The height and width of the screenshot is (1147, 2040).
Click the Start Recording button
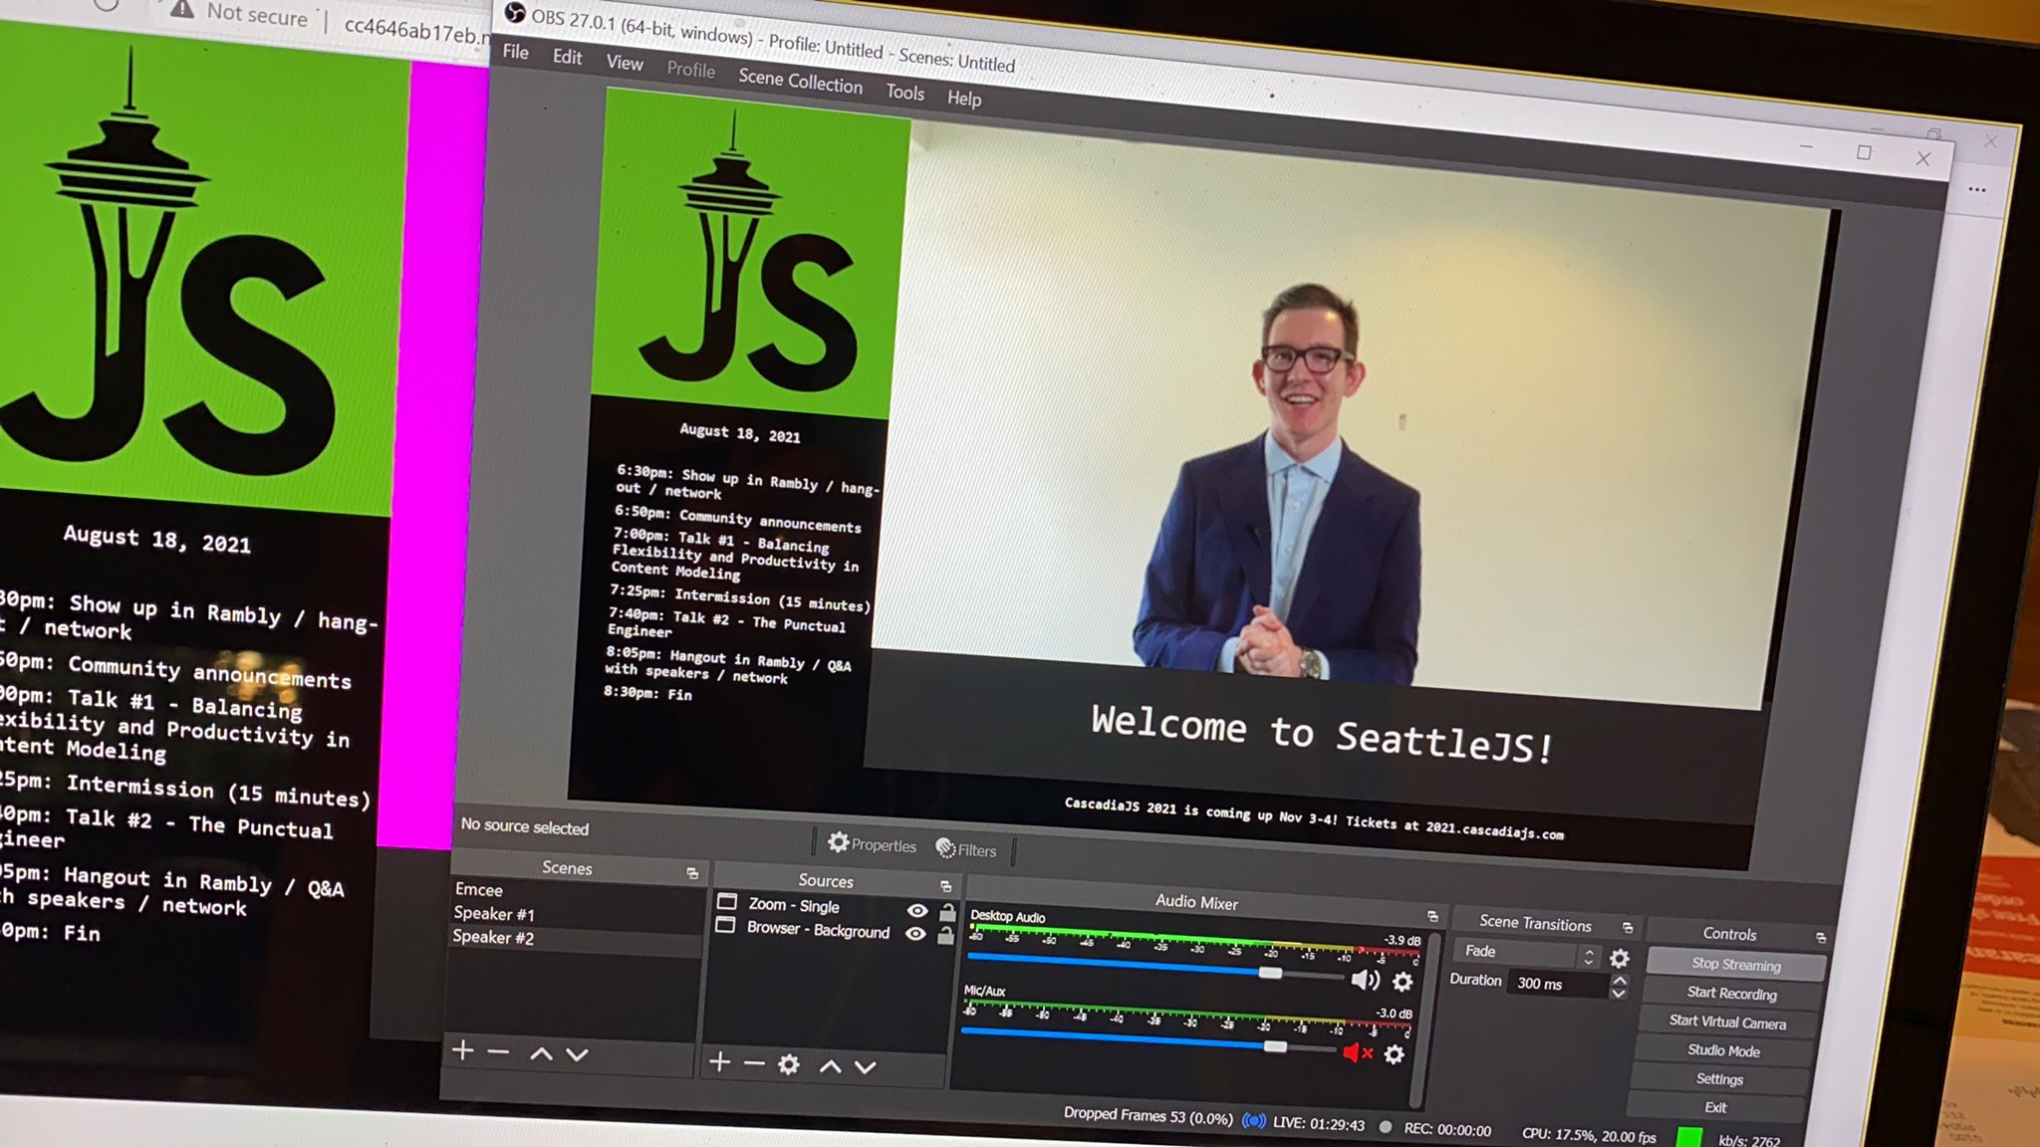click(x=1732, y=993)
